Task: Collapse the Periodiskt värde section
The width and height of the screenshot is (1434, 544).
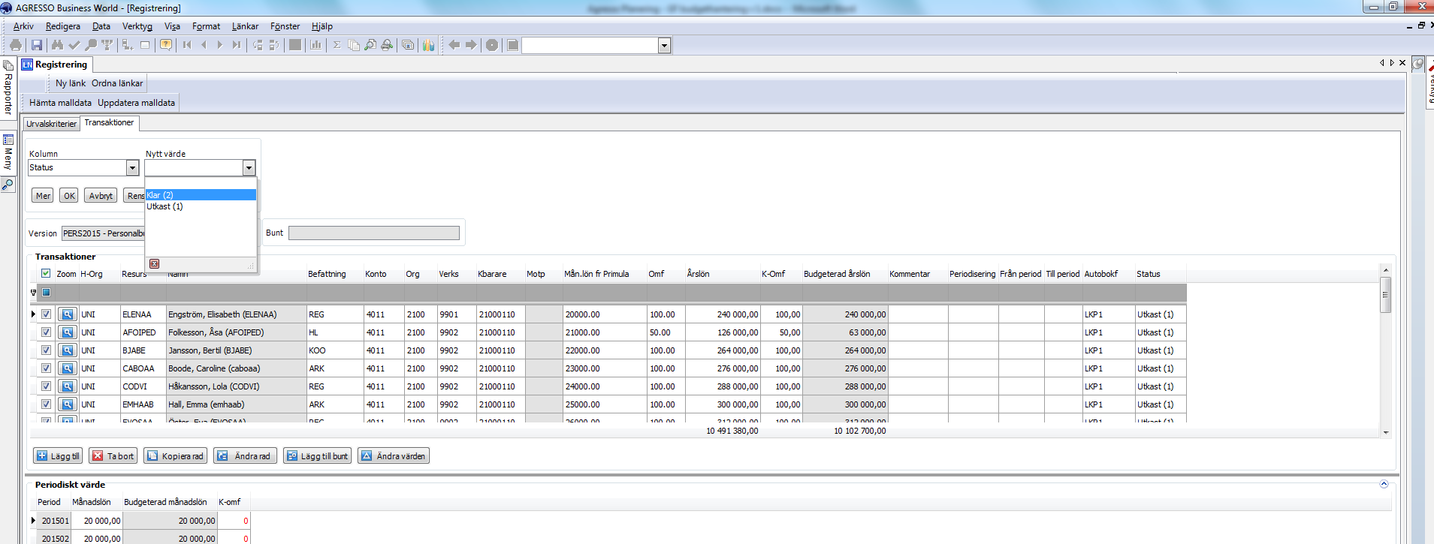Action: coord(1384,485)
